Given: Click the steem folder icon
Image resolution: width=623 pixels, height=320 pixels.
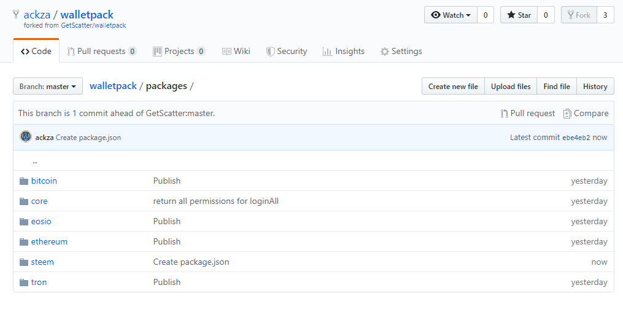Looking at the screenshot, I should pos(24,262).
